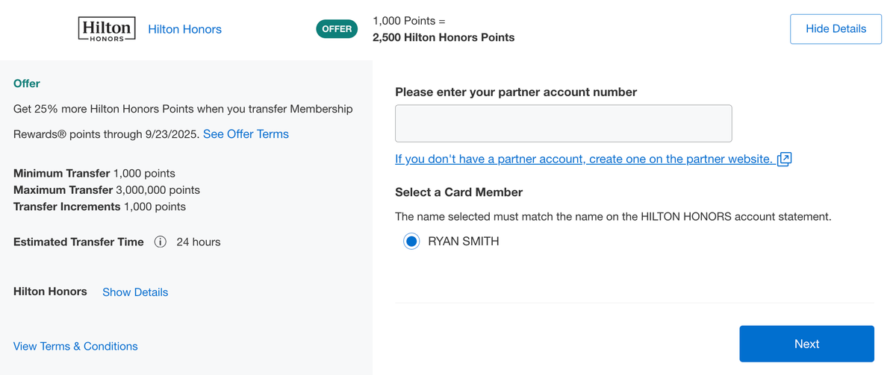896x375 pixels.
Task: Select the RYAN SMITH radio button
Action: click(411, 242)
